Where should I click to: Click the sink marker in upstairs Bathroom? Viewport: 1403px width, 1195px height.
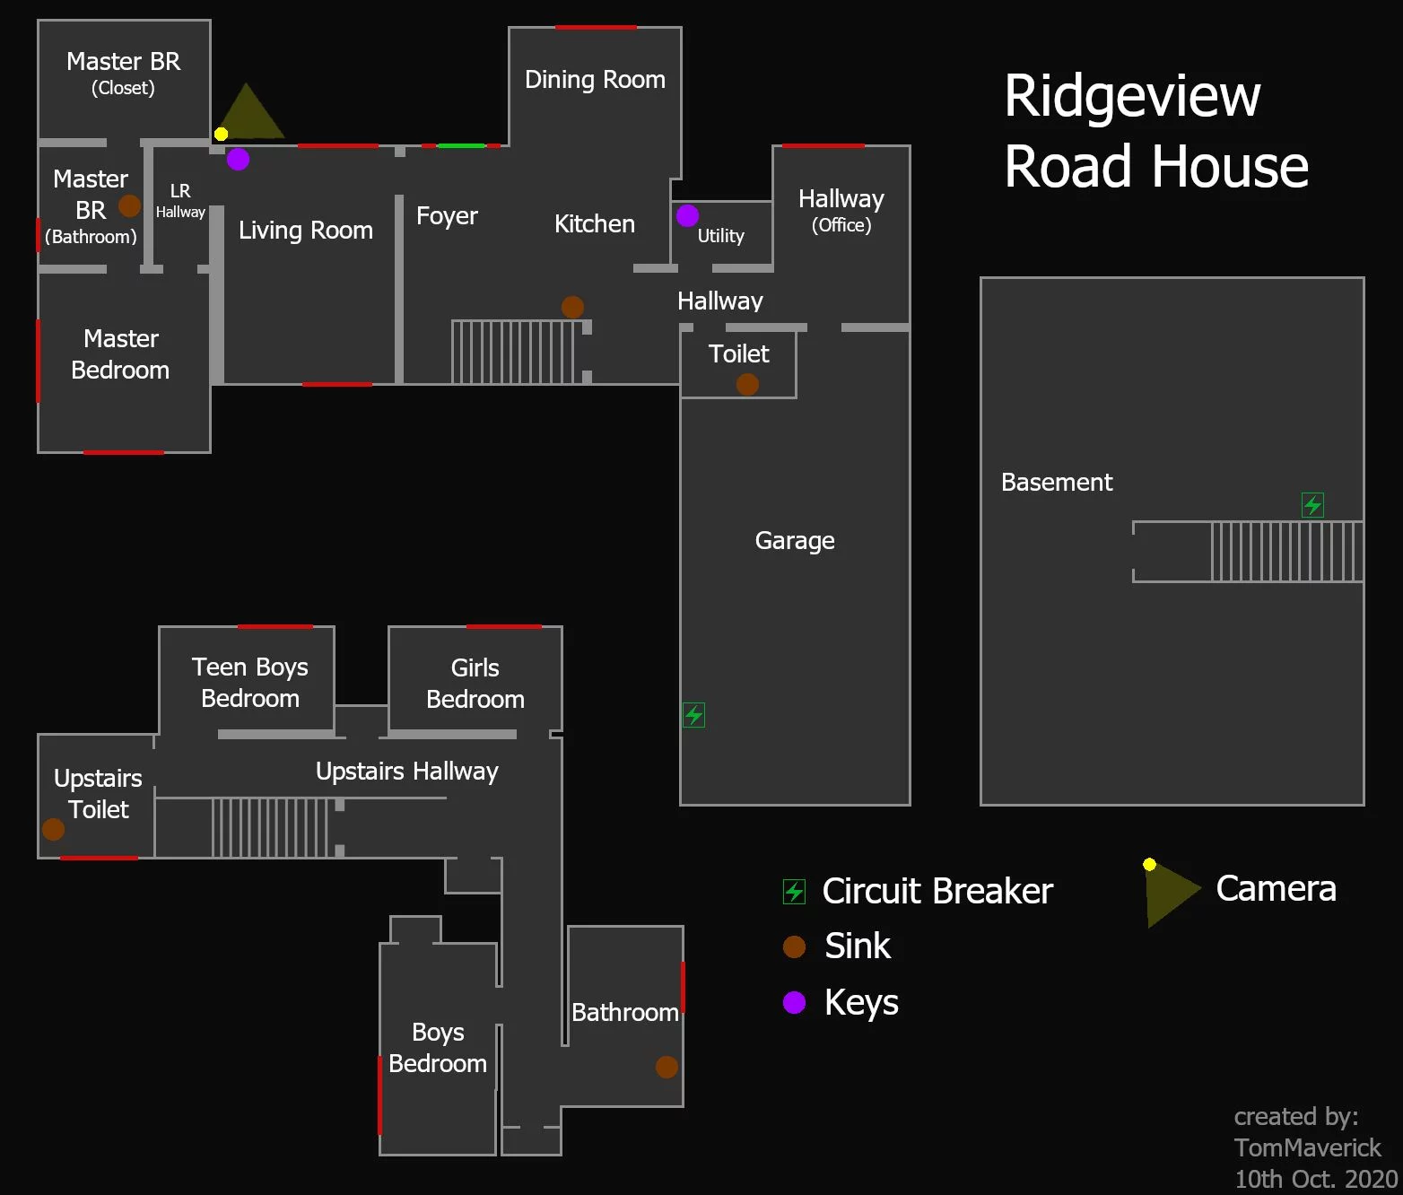(667, 1067)
